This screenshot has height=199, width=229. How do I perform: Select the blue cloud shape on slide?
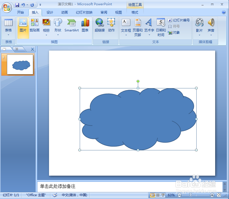pyautogui.click(x=138, y=119)
